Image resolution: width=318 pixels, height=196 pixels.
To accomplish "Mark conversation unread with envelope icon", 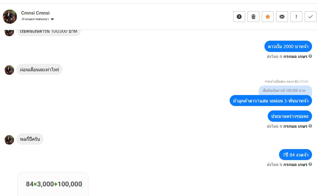I will tap(282, 17).
